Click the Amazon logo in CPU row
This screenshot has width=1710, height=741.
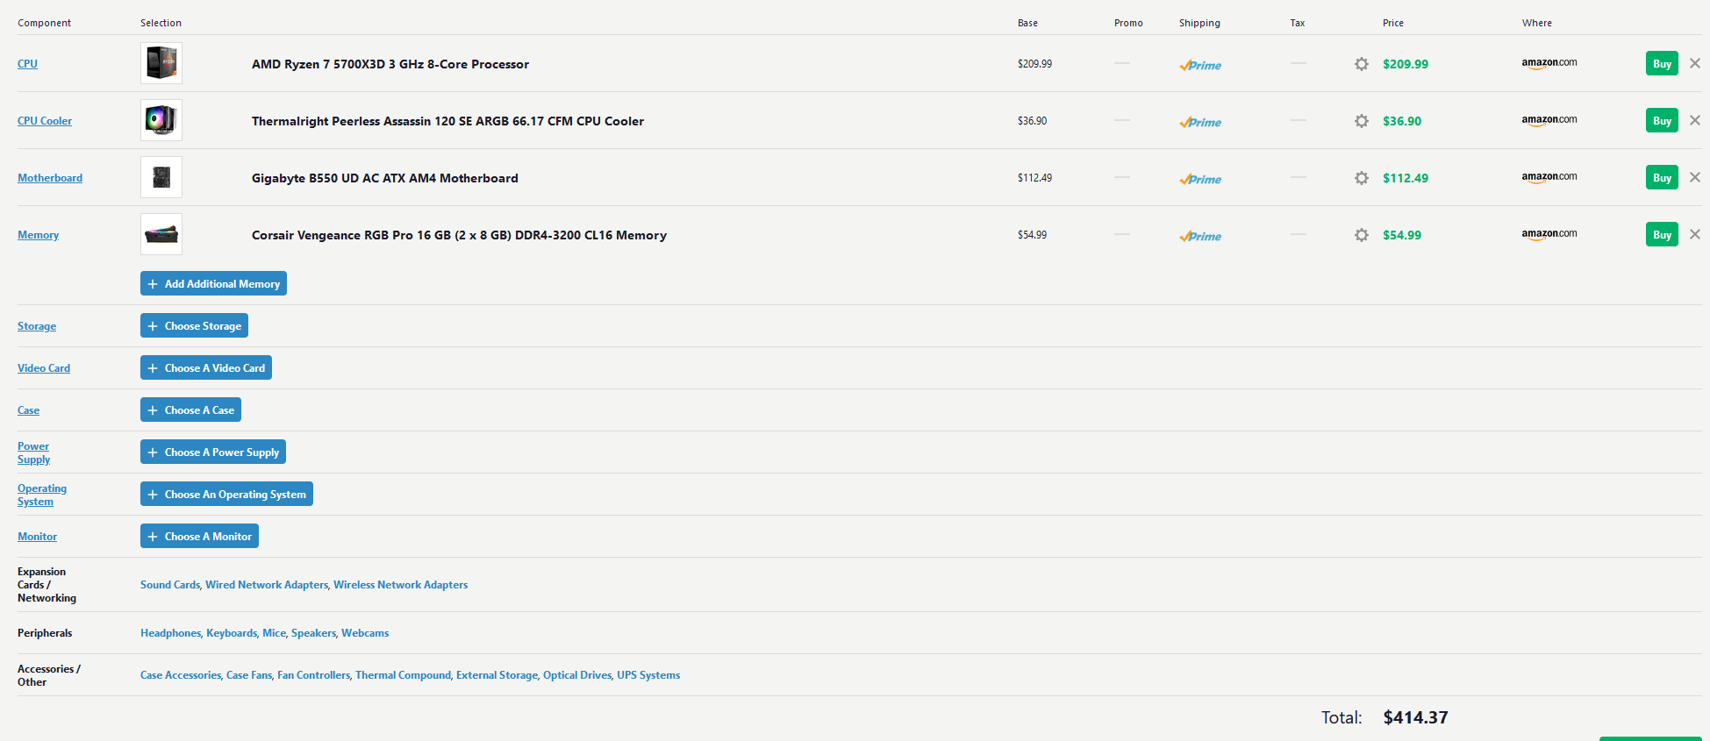tap(1549, 63)
